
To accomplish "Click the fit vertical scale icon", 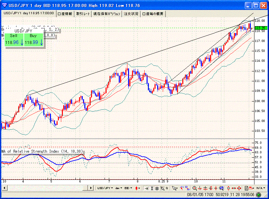I will click(152, 188).
